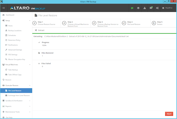Click the Maintenance Tools gear icon
The width and height of the screenshot is (177, 119).
click(3, 112)
